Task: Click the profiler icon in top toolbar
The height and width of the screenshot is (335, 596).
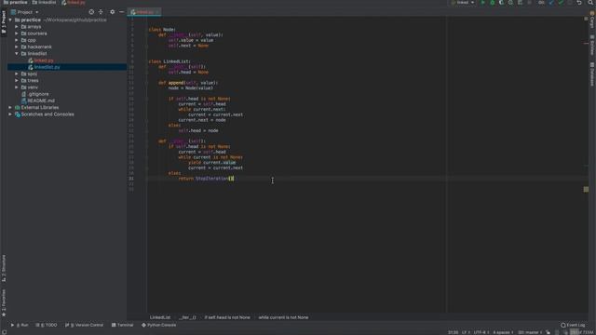Action: (x=510, y=3)
